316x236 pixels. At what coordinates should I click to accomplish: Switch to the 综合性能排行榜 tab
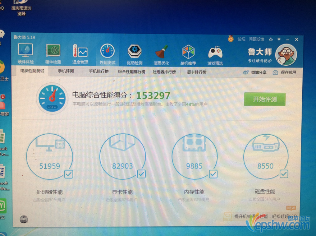tap(132, 72)
